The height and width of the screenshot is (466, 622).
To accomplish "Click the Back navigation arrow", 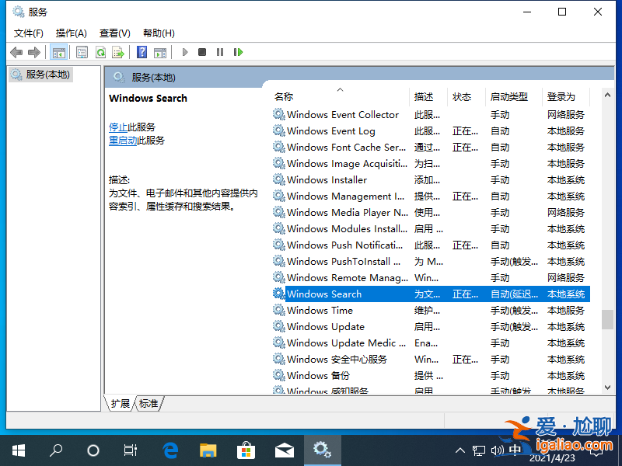I will tap(16, 52).
